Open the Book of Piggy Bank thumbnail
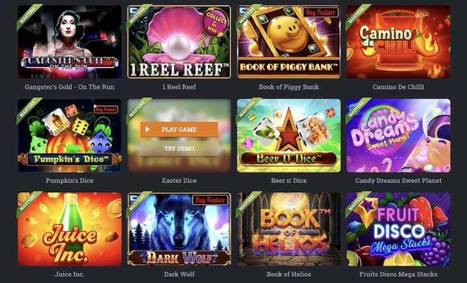The height and width of the screenshot is (283, 467). pos(288,42)
